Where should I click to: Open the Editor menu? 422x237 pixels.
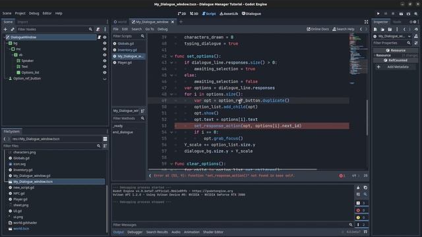47,13
